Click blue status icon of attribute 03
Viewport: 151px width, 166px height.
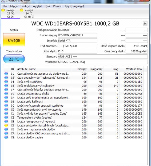6,78
